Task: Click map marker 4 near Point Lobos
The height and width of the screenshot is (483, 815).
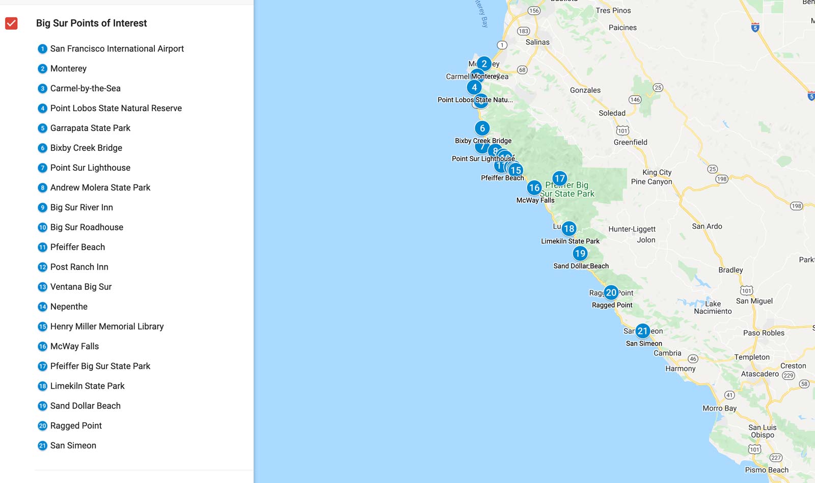Action: point(474,87)
